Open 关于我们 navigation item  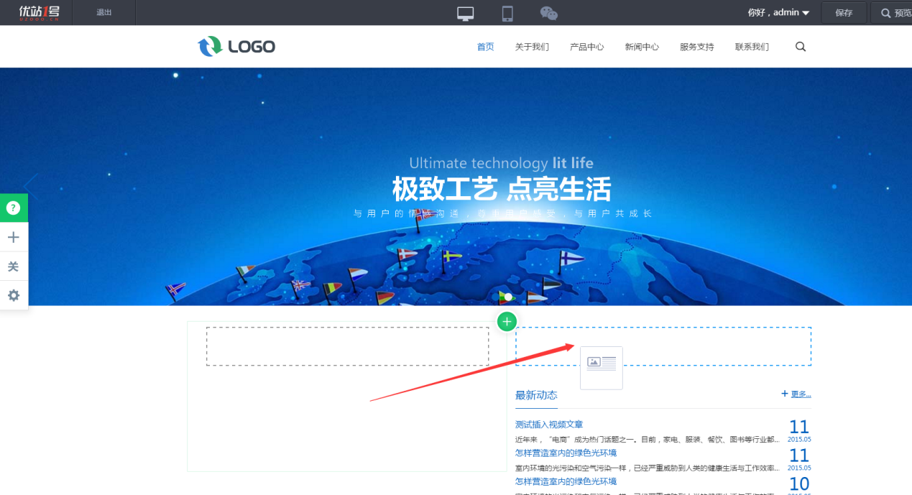point(532,47)
